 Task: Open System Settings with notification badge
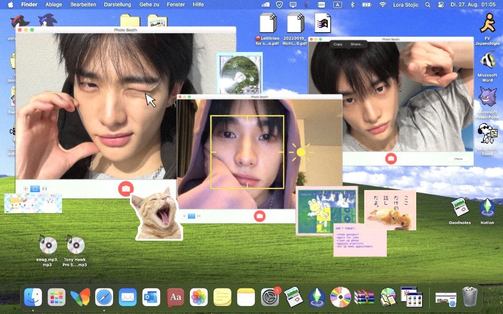270,298
